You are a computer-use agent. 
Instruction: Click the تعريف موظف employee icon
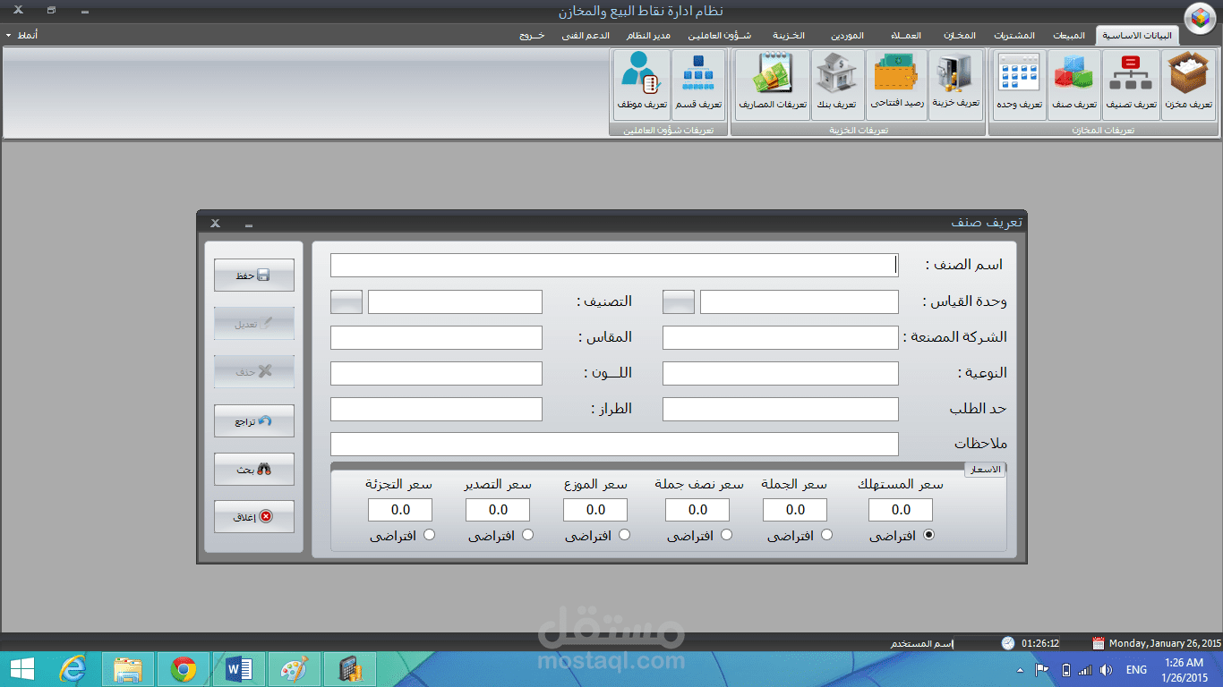(642, 83)
